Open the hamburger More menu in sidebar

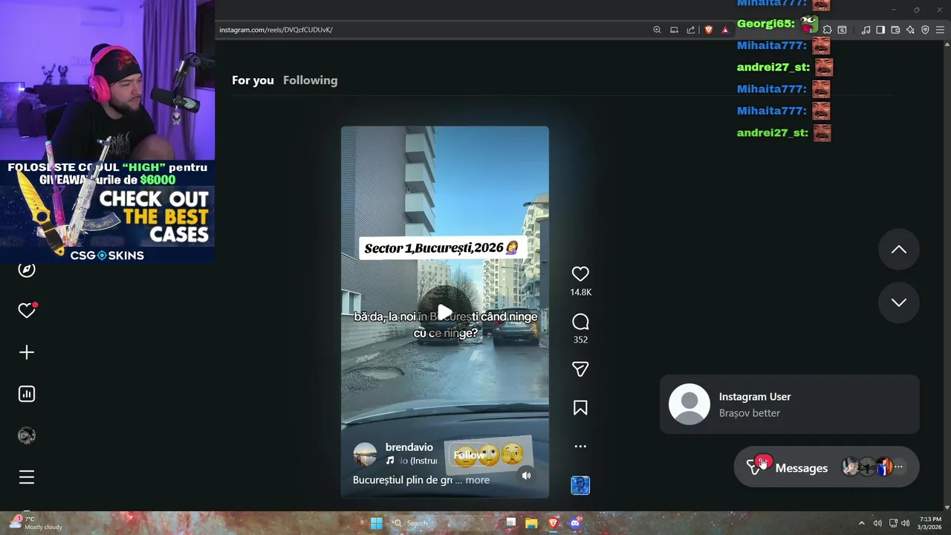point(27,477)
